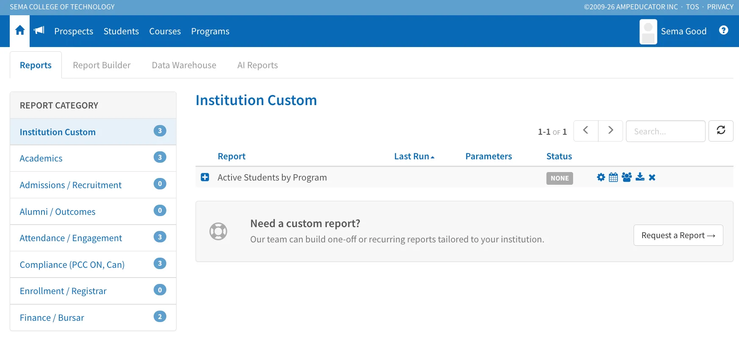
Task: Open the Prospects menu
Action: click(x=74, y=31)
